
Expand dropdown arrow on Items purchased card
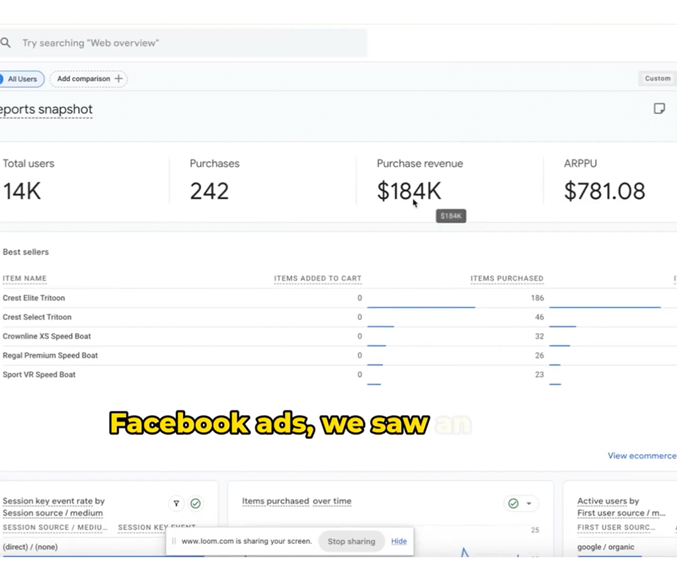point(529,504)
